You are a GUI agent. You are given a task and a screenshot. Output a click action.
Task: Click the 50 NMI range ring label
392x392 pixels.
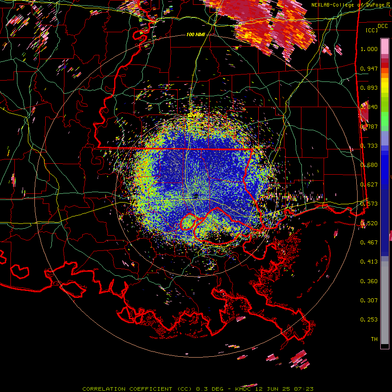(196, 115)
